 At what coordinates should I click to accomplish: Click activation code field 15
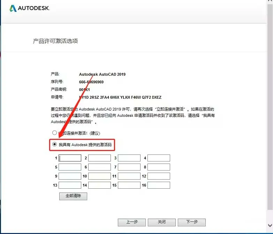(x=129, y=185)
